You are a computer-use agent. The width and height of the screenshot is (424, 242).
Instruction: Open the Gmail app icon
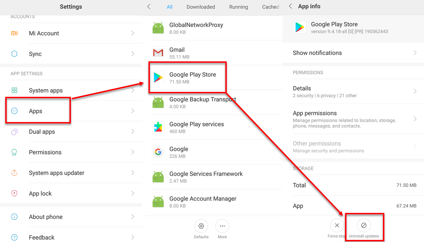pos(158,53)
